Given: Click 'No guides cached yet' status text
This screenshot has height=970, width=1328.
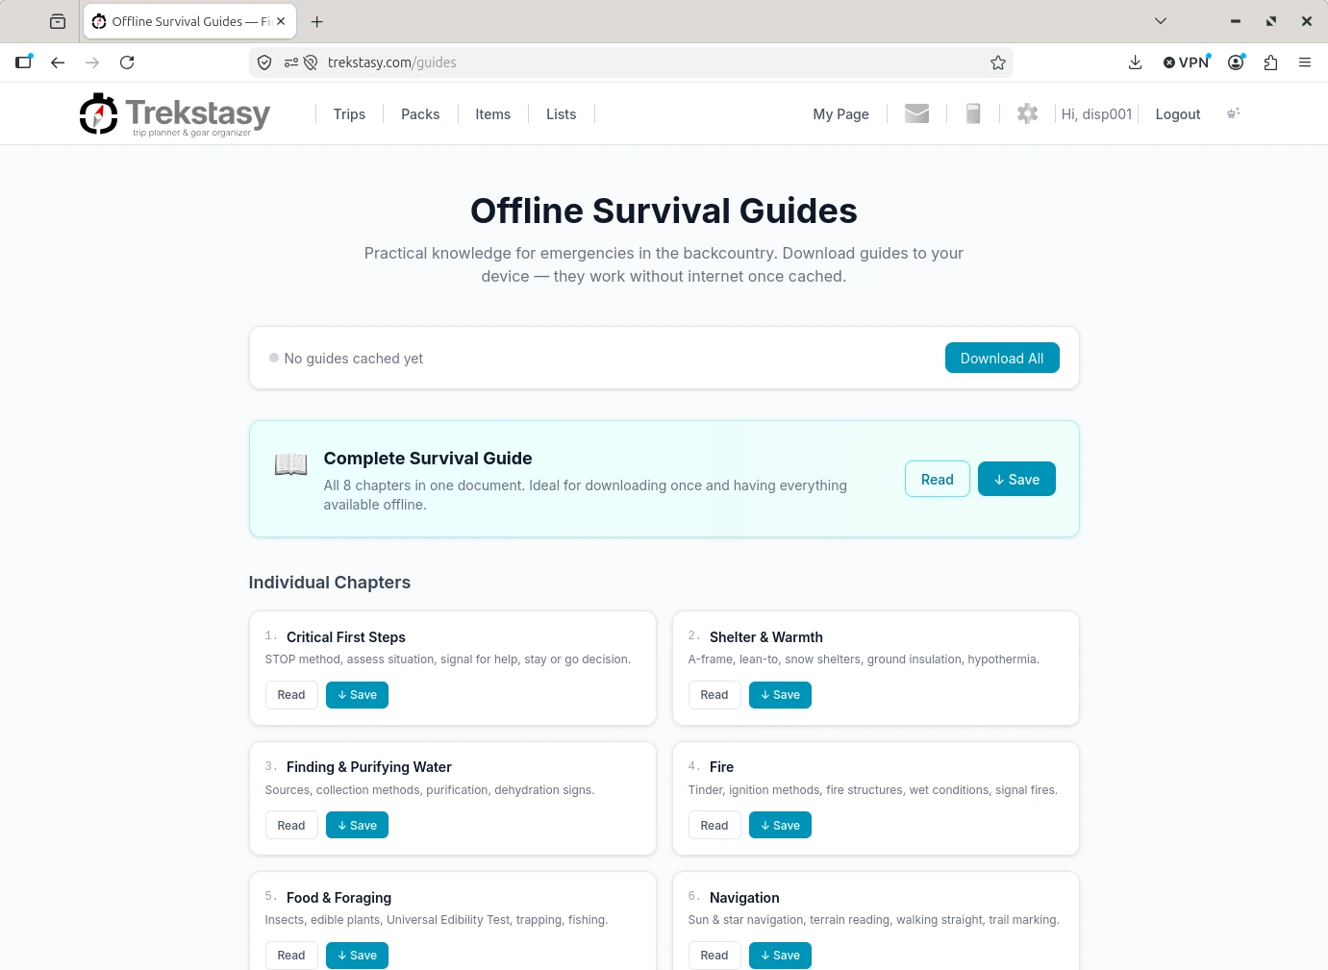Looking at the screenshot, I should point(353,358).
